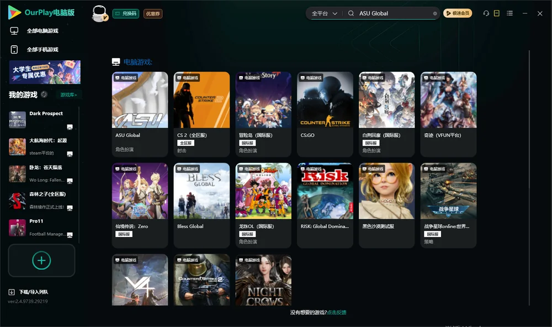Click the 优惠券 coupon button
The width and height of the screenshot is (552, 327).
pyautogui.click(x=153, y=14)
